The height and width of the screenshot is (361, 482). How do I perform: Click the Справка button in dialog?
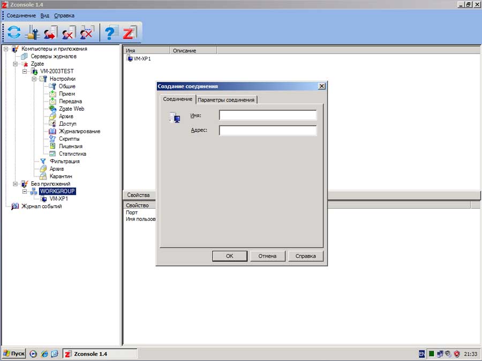306,256
